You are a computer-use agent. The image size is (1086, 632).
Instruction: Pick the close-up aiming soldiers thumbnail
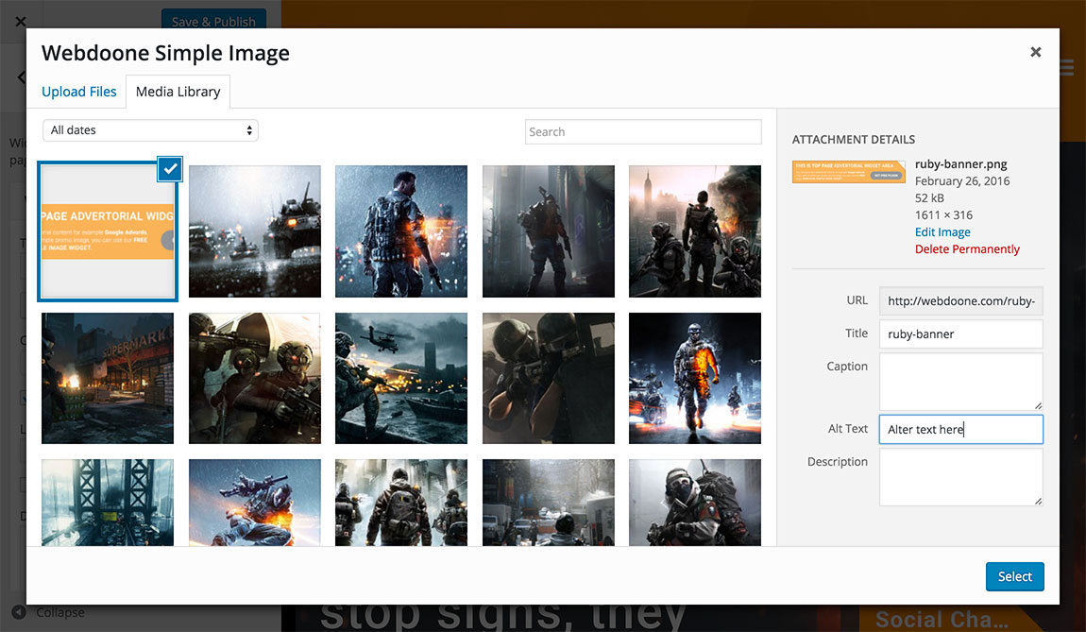coord(549,379)
